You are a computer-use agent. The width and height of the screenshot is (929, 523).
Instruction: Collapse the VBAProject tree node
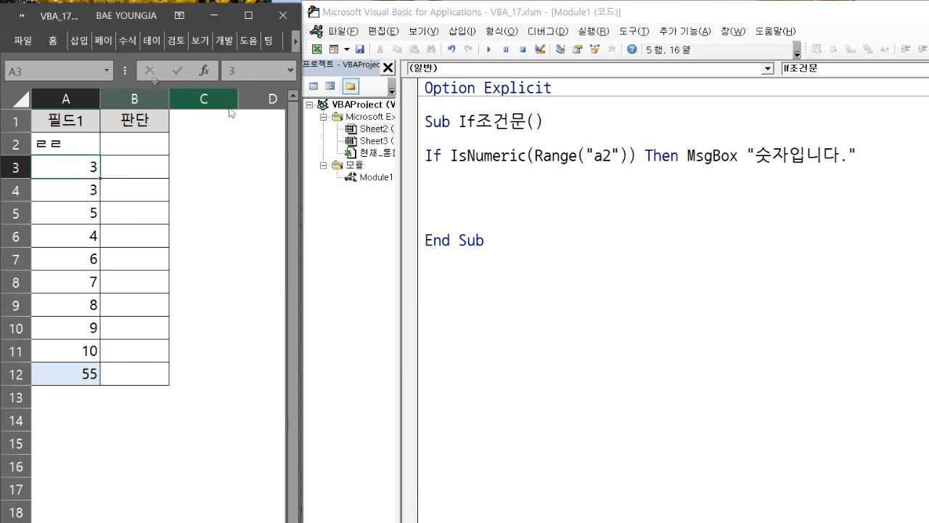(310, 105)
